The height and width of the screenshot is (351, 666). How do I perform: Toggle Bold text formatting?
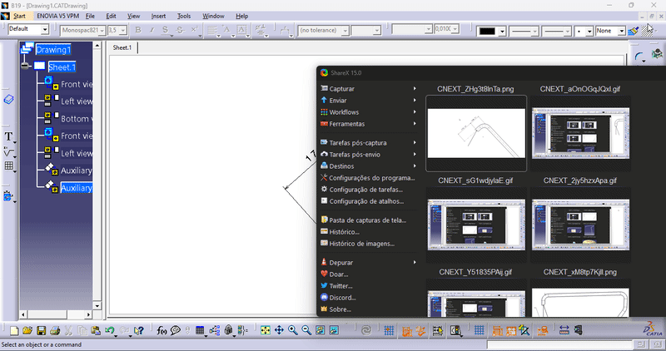pos(138,30)
